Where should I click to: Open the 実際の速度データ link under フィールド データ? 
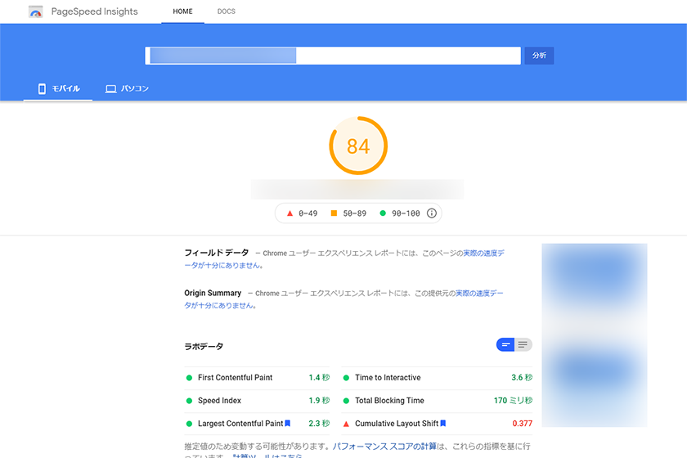point(483,254)
